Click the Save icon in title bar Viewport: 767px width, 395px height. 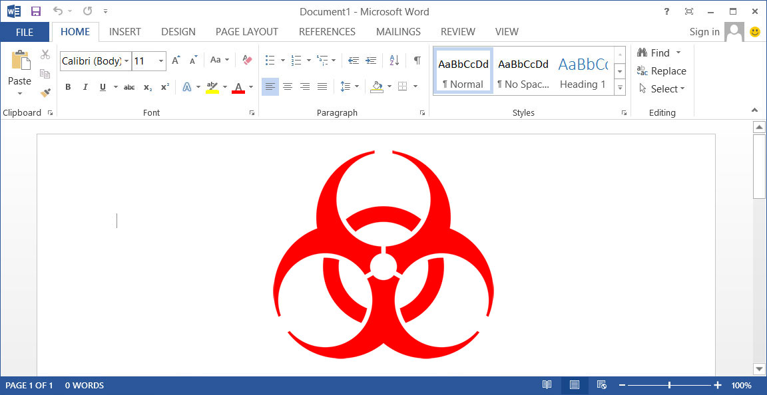(36, 11)
